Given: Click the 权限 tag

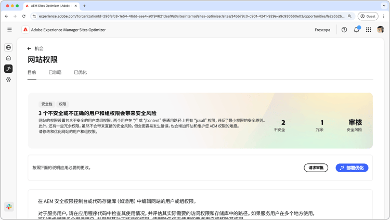Looking at the screenshot, I should coord(63,104).
